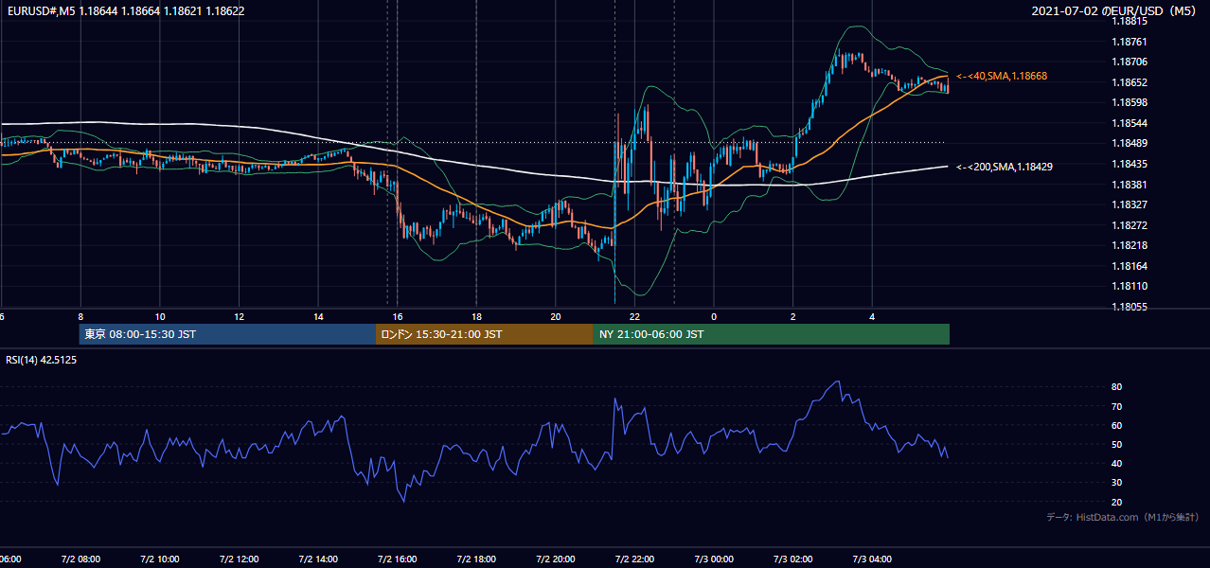Click price axis value 1.18761
This screenshot has width=1210, height=568.
coord(1130,42)
